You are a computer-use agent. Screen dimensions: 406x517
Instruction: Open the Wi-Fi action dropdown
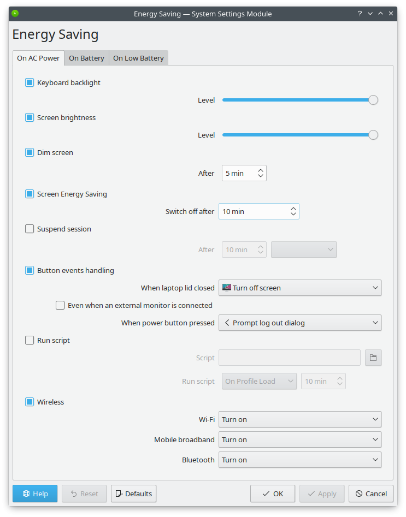click(299, 419)
